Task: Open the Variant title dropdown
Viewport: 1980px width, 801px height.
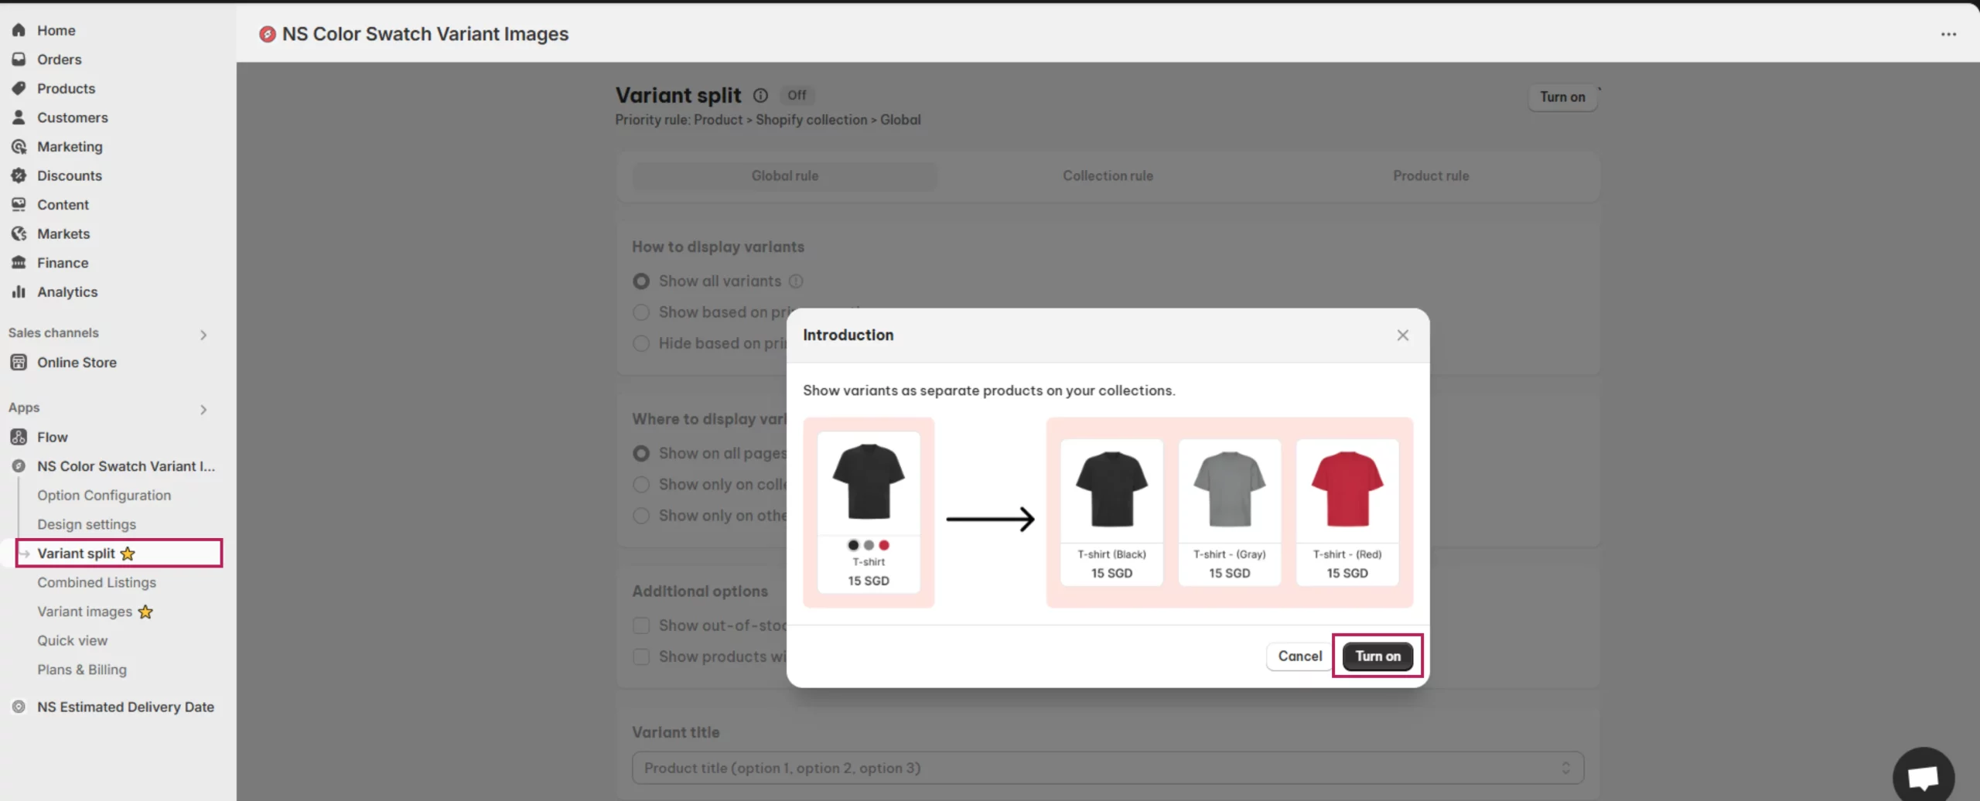Action: (1108, 768)
